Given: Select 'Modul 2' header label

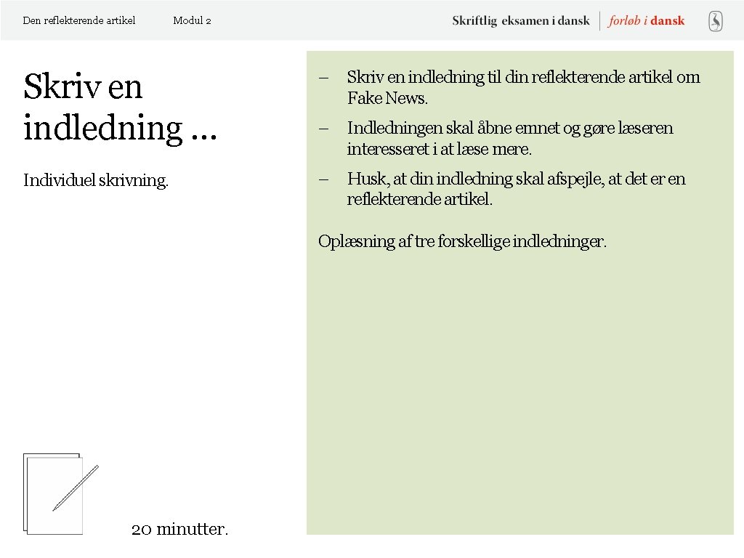Looking at the screenshot, I should 192,20.
